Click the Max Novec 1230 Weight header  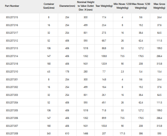(x=141, y=6)
